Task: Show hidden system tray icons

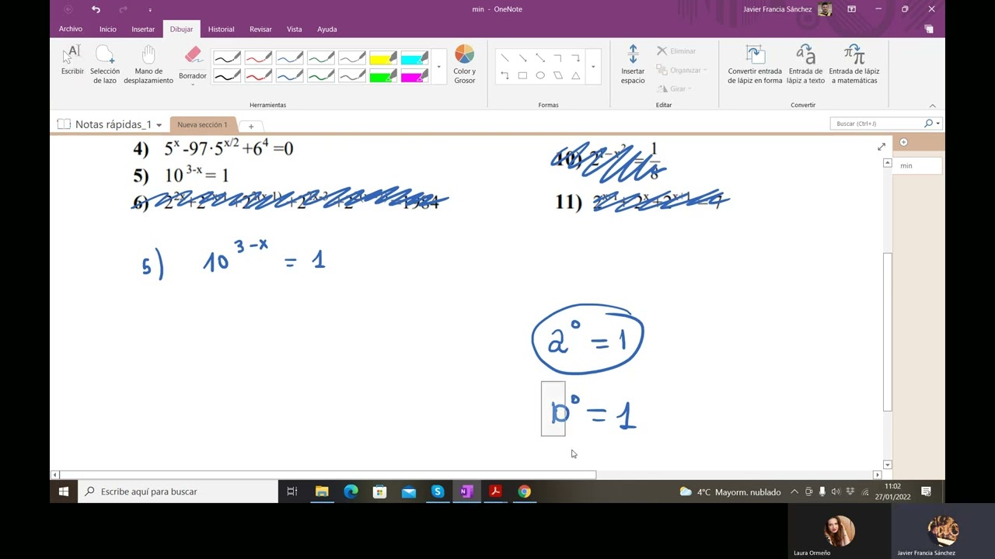Action: click(x=794, y=491)
